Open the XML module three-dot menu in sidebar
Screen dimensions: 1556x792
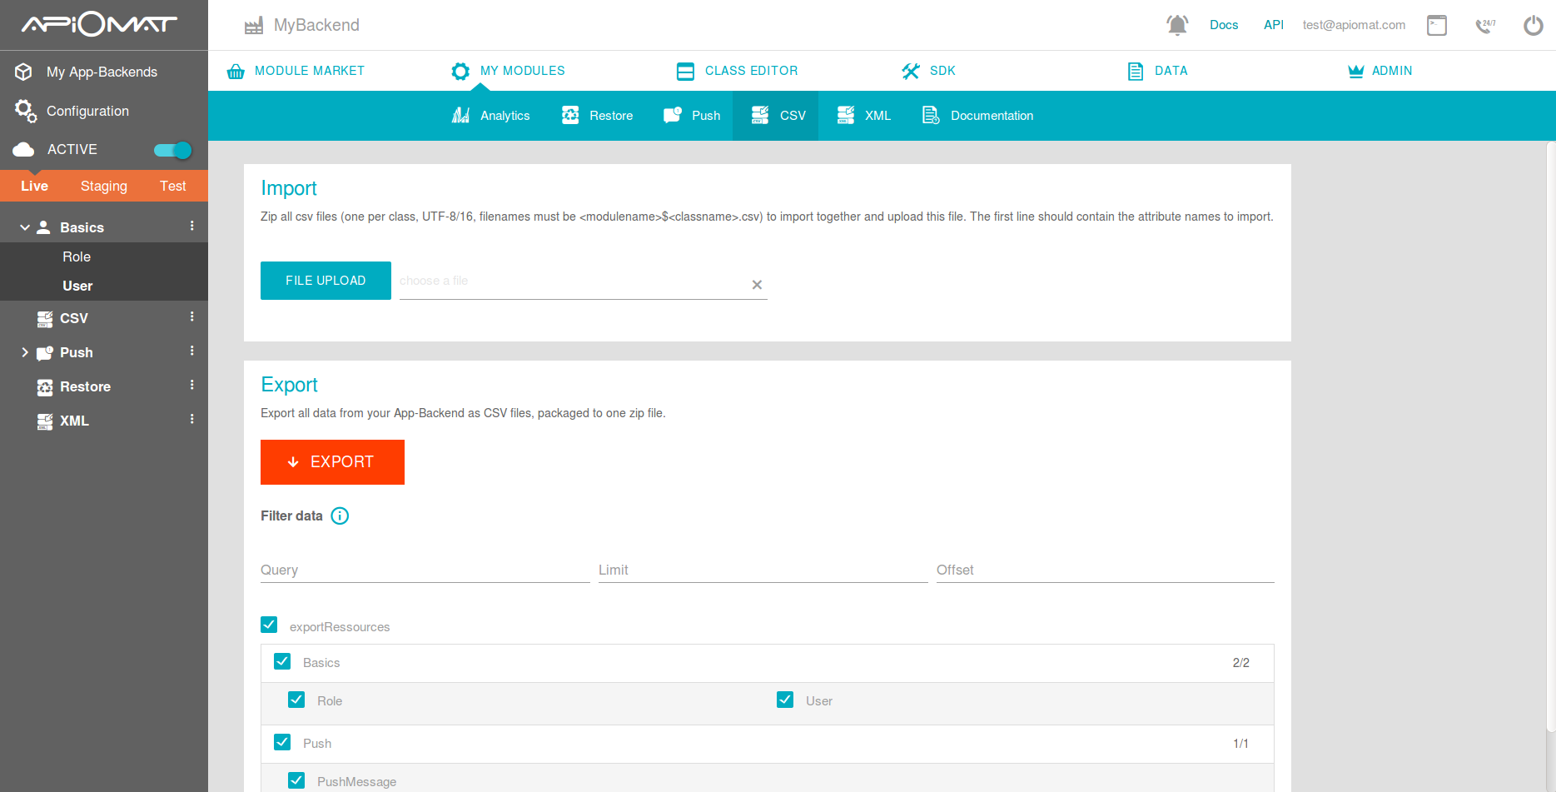pos(192,419)
